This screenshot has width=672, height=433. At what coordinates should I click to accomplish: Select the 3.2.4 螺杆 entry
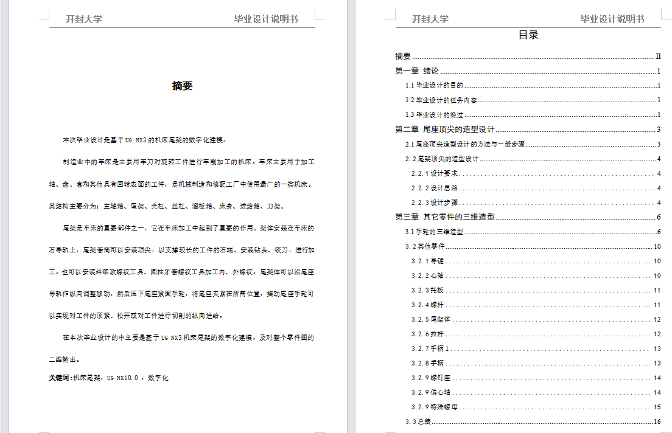pyautogui.click(x=536, y=305)
